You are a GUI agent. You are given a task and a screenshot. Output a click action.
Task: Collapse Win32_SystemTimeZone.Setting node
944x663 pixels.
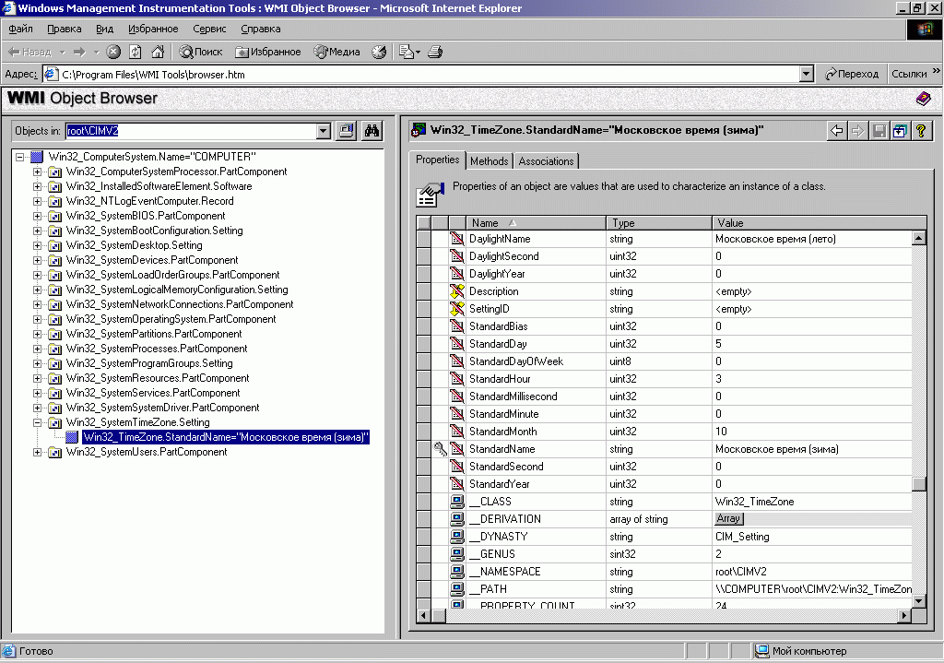37,422
